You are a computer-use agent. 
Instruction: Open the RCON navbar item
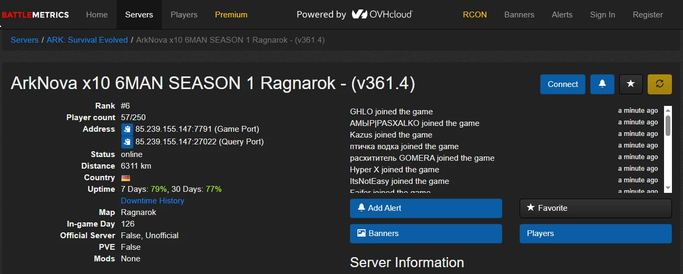[x=475, y=15]
